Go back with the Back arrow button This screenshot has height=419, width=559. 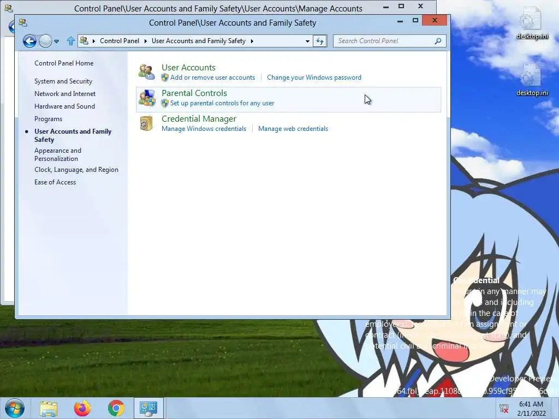pos(29,41)
